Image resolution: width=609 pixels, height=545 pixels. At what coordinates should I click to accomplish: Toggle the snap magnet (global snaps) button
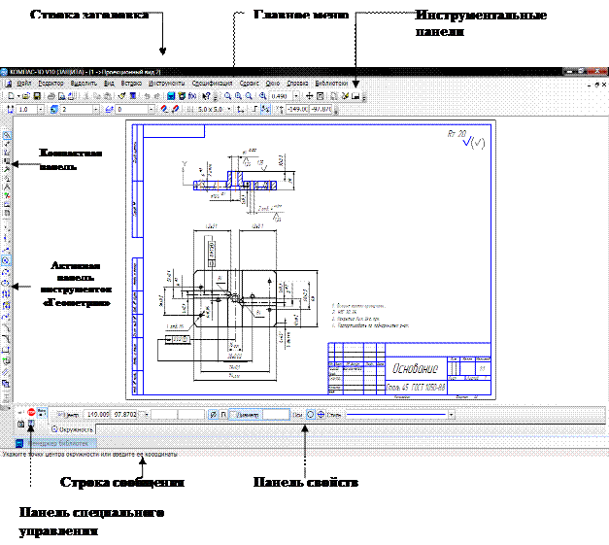coord(164,110)
